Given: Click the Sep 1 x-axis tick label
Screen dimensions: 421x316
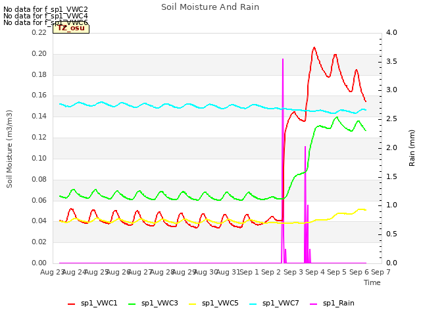Looking at the screenshot, I should (x=249, y=272).
